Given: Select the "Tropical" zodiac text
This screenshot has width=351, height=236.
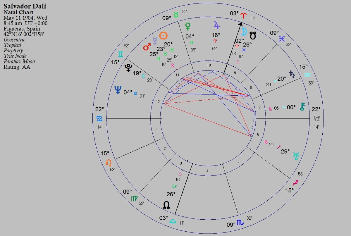Looking at the screenshot, I should tap(13, 45).
